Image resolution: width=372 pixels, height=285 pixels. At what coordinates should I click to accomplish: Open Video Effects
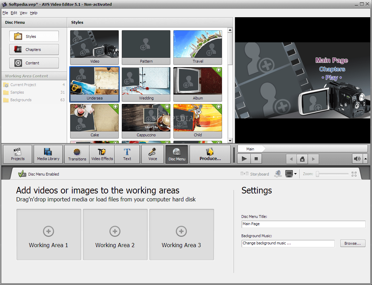tap(102, 155)
